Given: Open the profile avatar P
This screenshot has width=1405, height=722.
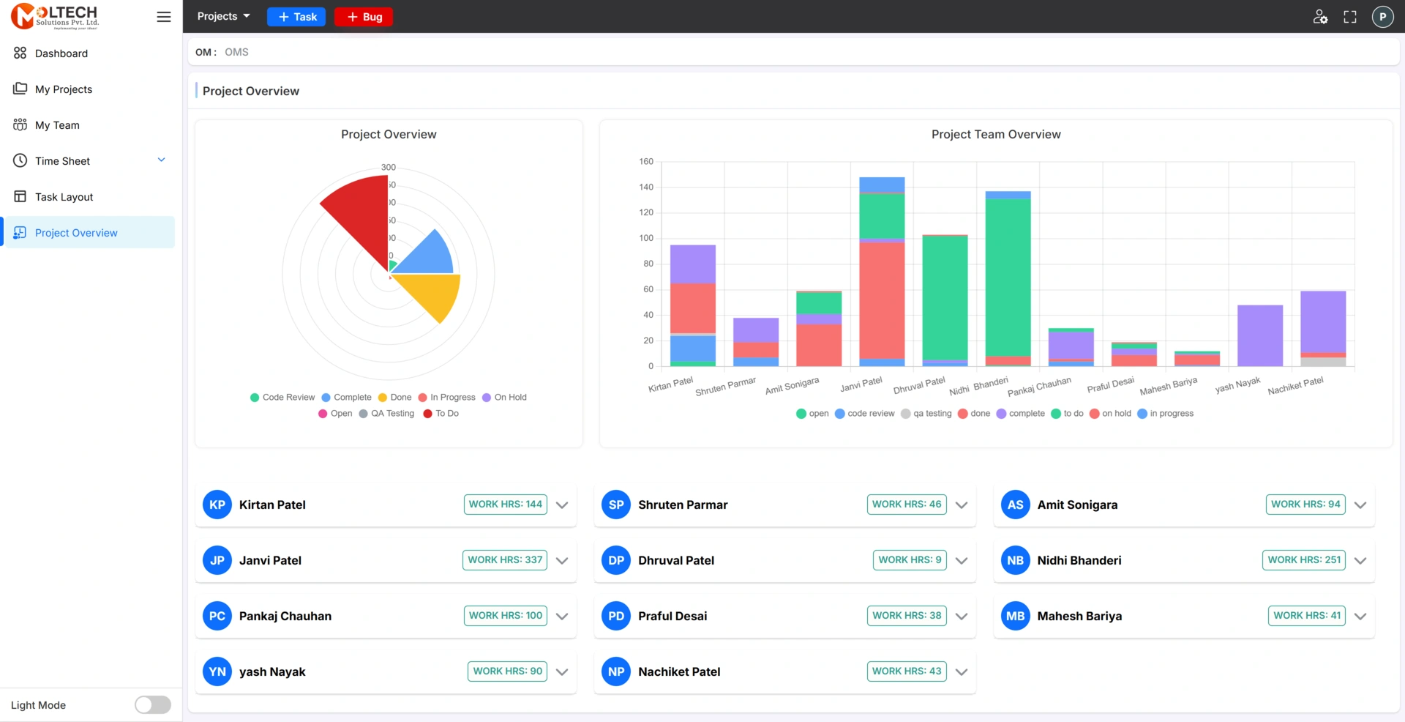Looking at the screenshot, I should (x=1382, y=17).
